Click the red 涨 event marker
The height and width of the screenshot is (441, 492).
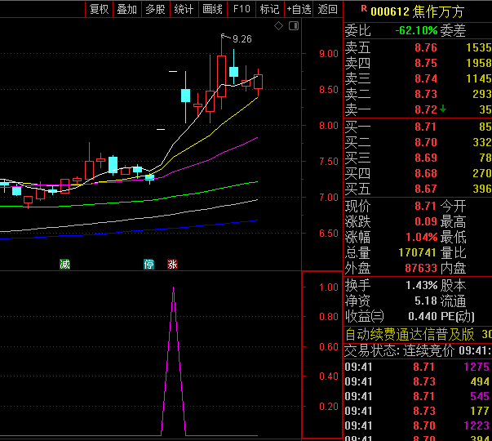(x=172, y=264)
